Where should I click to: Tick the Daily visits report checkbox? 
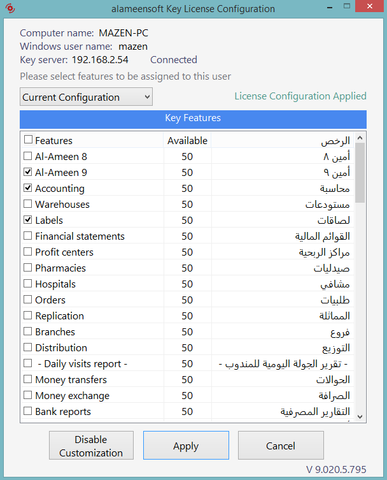[x=28, y=363]
